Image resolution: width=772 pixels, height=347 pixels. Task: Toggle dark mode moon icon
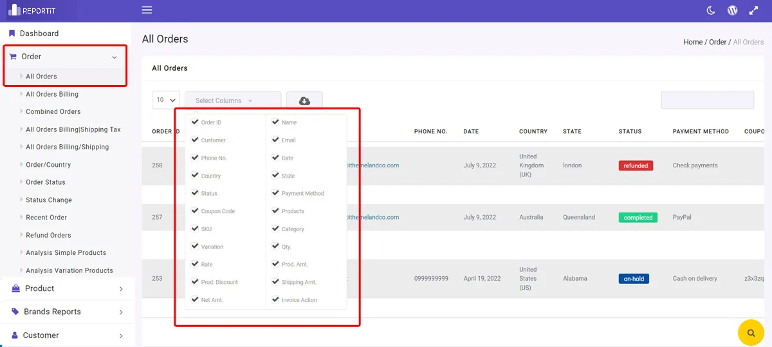point(711,10)
